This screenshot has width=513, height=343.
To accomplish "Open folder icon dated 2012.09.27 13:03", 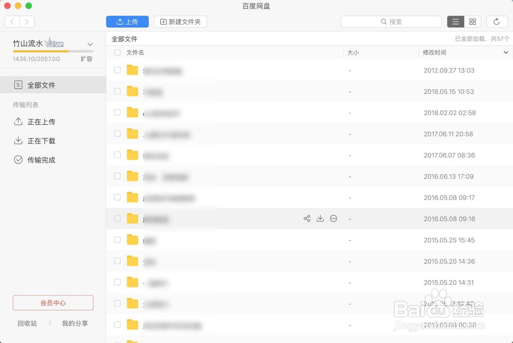I will pos(132,70).
